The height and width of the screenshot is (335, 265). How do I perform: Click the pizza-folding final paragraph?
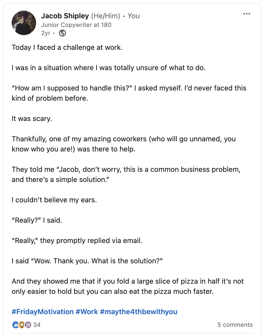[127, 286]
